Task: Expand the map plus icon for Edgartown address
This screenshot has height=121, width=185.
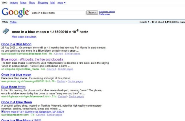Action: (x=2, y=111)
